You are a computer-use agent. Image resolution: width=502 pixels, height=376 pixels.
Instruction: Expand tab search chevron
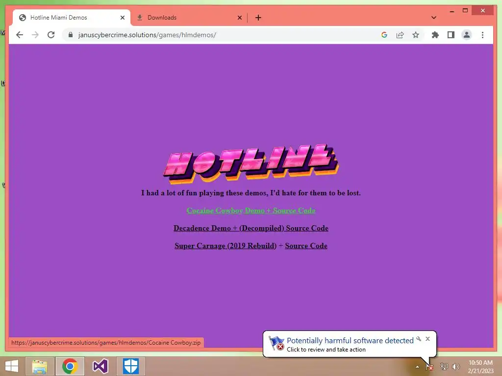coord(433,18)
